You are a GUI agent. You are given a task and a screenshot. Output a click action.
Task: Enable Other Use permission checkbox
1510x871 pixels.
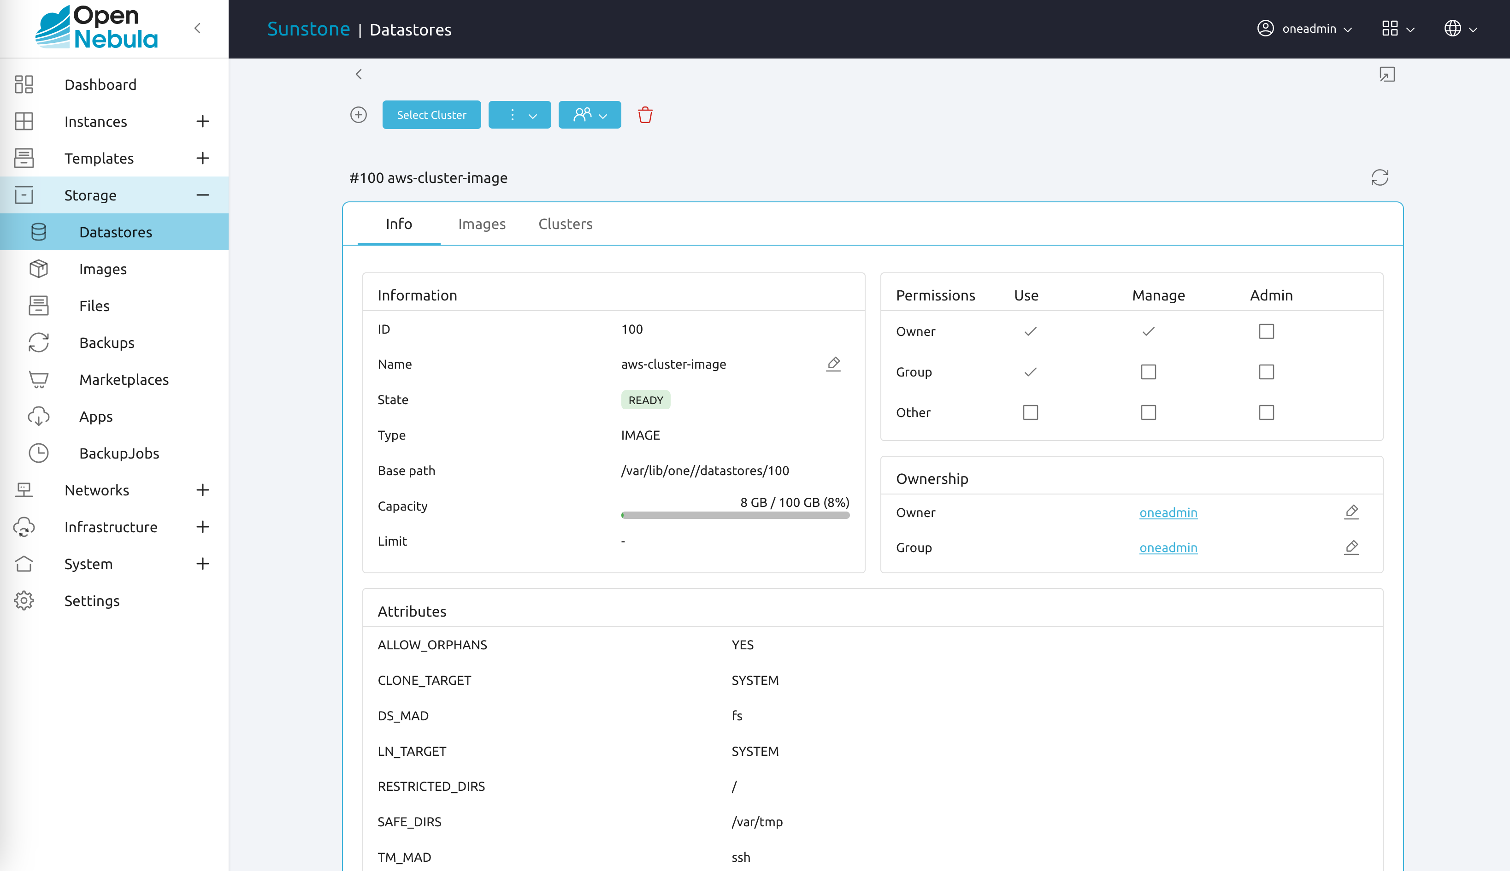1030,412
